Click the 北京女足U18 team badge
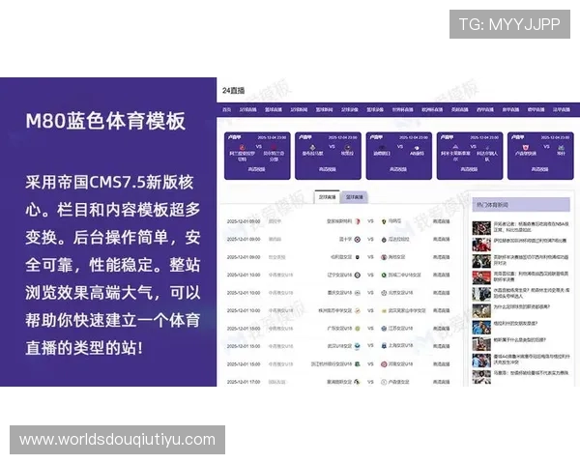The width and height of the screenshot is (580, 464). click(384, 293)
